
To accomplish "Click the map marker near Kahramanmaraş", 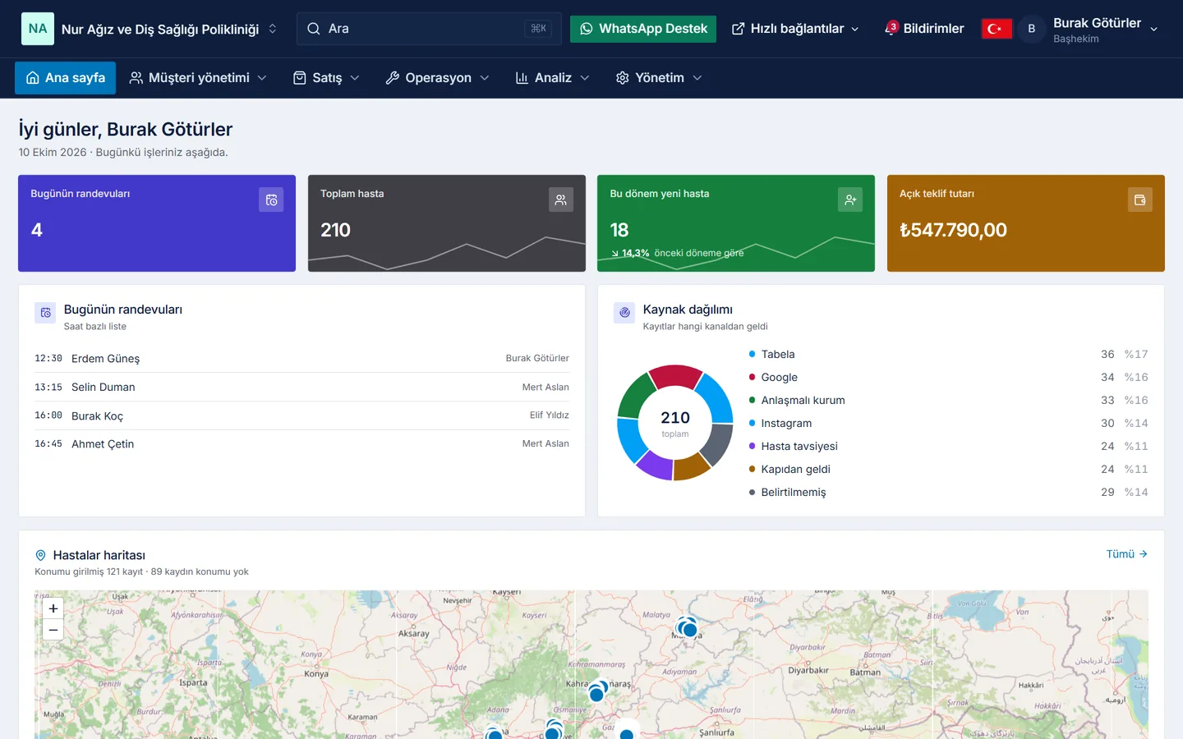I will (x=597, y=691).
